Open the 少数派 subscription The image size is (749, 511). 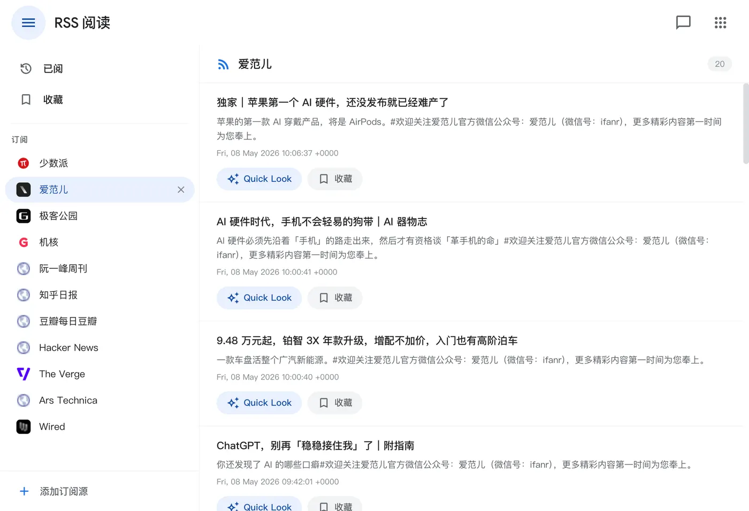100,163
